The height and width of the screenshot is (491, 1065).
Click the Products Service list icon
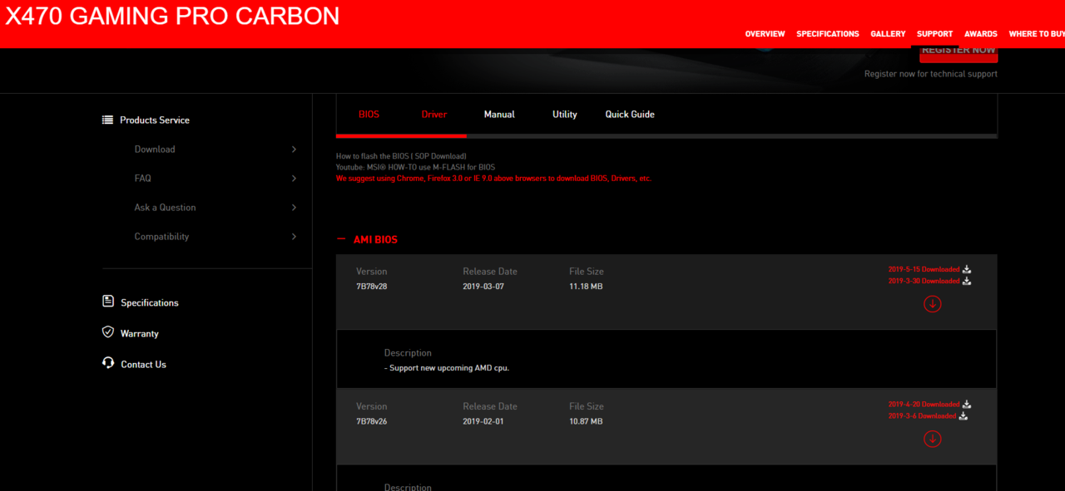pos(107,120)
